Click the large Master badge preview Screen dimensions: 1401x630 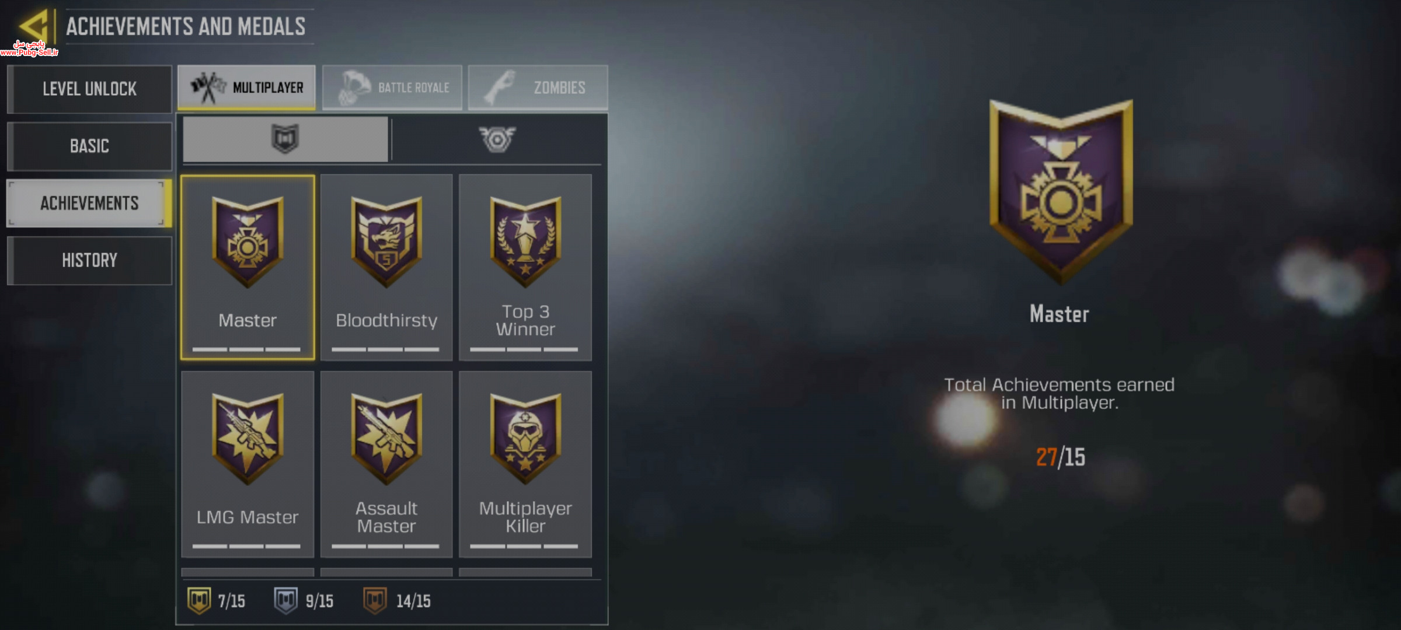pyautogui.click(x=1061, y=191)
